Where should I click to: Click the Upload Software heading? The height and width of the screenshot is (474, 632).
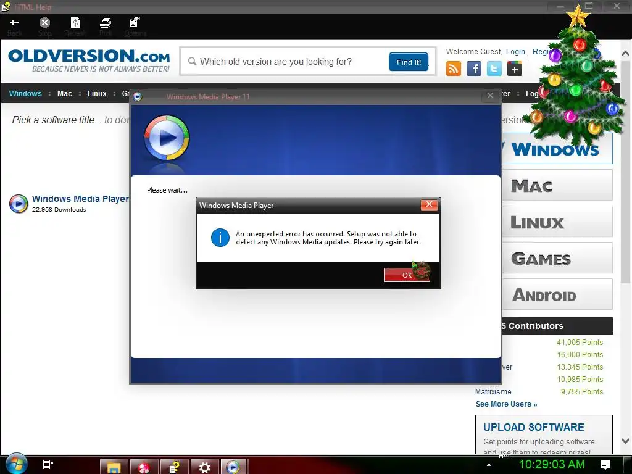[533, 427]
